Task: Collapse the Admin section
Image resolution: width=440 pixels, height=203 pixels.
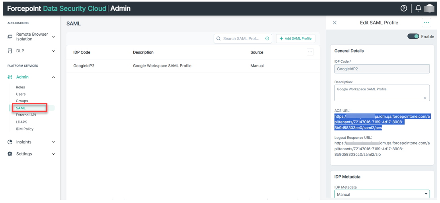Action: 53,77
